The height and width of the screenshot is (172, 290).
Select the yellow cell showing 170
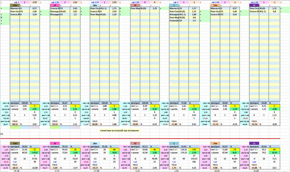194,150
